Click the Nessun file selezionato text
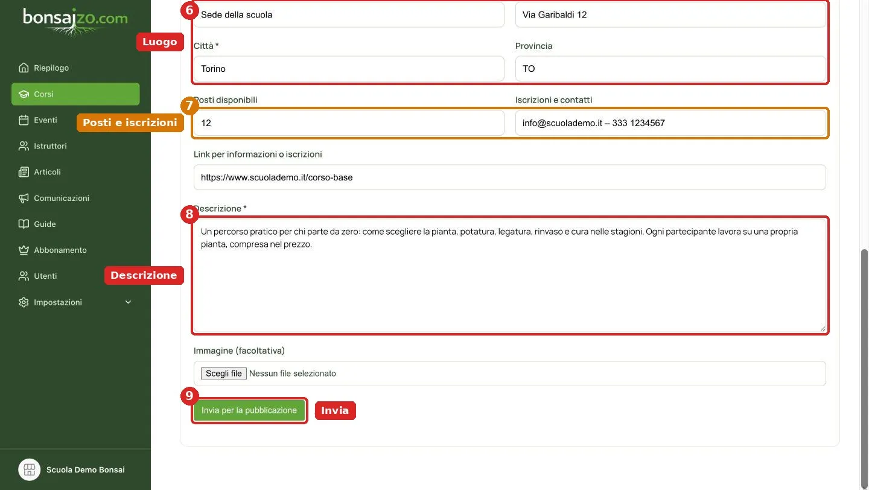 pos(293,374)
